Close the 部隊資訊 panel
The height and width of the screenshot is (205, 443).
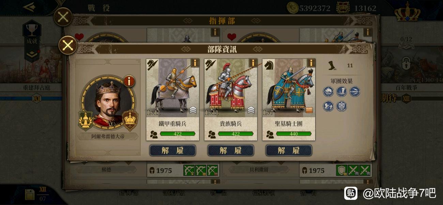click(x=68, y=45)
